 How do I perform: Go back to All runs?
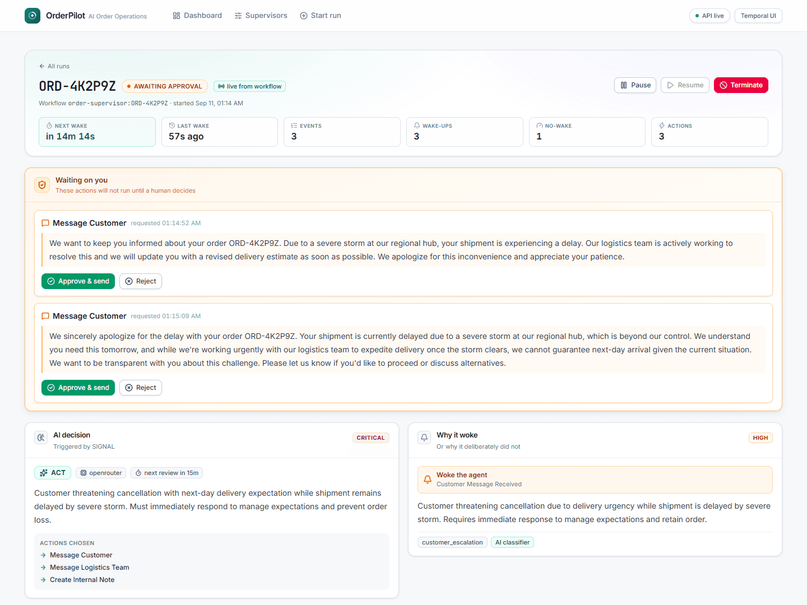coord(54,66)
